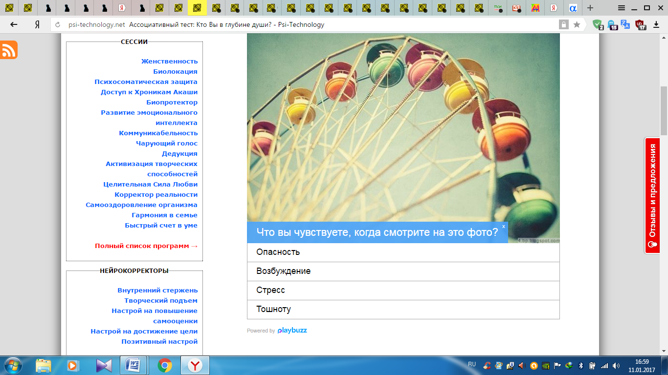Switch to the red metro M tab
The width and height of the screenshot is (668, 375).
click(535, 8)
